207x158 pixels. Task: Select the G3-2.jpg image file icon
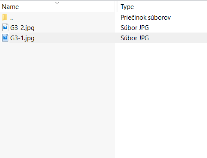point(5,27)
